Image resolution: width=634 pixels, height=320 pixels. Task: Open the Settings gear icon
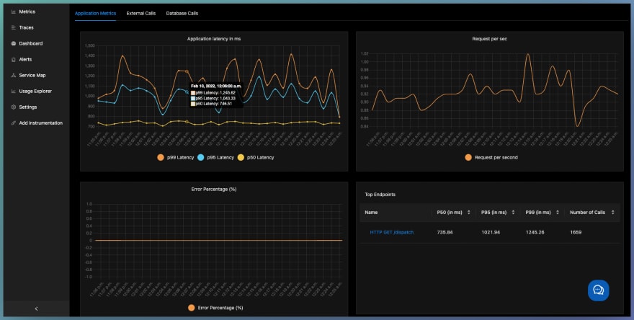pyautogui.click(x=14, y=107)
